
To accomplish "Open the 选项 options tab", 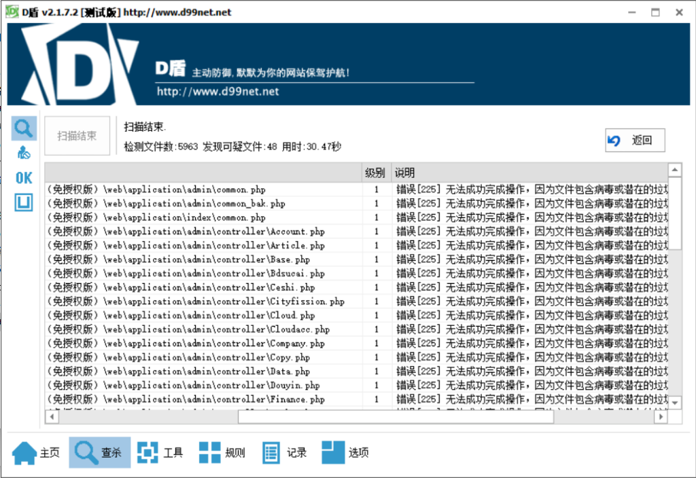I will [x=346, y=453].
